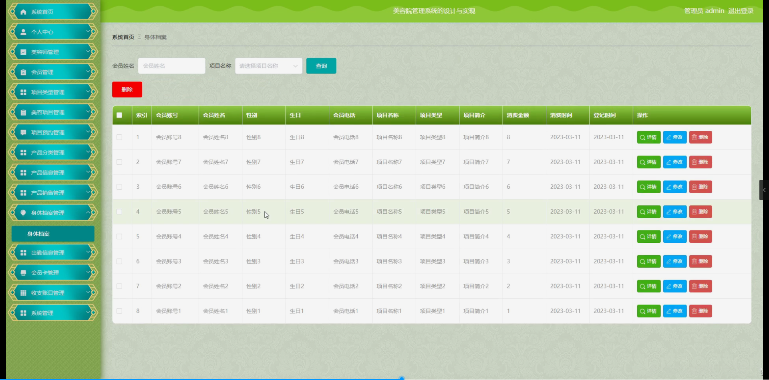Image resolution: width=769 pixels, height=380 pixels.
Task: Click the red 删除 batch delete button
Action: 127,90
